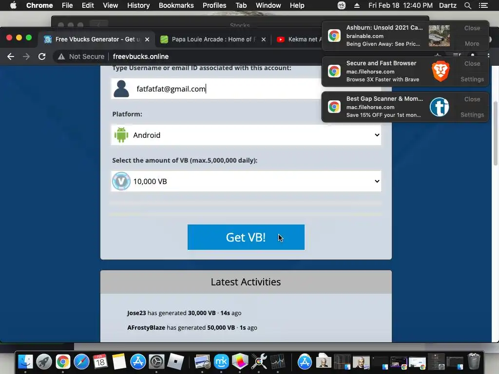Click the page's vertical scrollbar thumb
499x374 pixels.
(x=495, y=133)
